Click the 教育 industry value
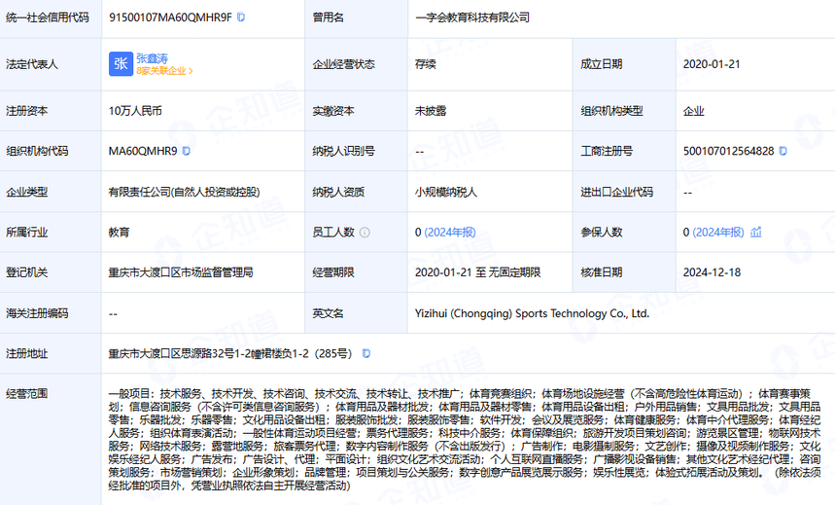835x505 pixels. 119,233
